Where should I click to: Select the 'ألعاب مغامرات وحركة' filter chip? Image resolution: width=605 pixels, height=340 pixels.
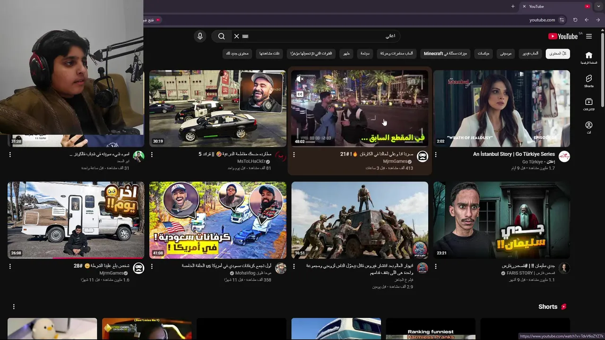[397, 53]
